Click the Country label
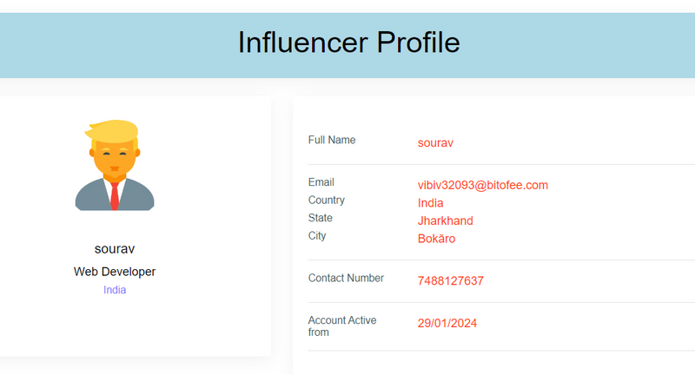Screen dimensions: 695x375 pyautogui.click(x=327, y=201)
